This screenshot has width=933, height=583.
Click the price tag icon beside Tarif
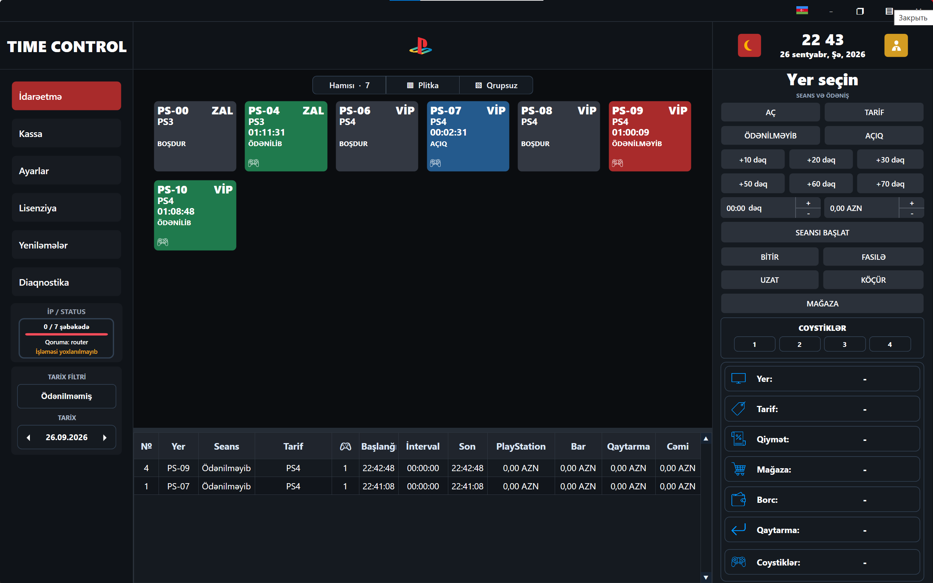tap(738, 409)
